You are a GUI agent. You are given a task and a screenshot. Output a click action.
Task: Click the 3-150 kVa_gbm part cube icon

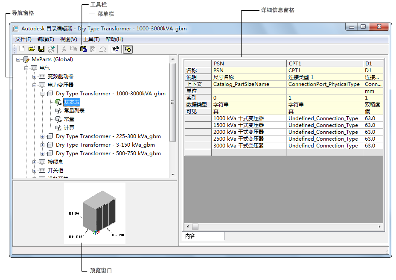click(50, 145)
